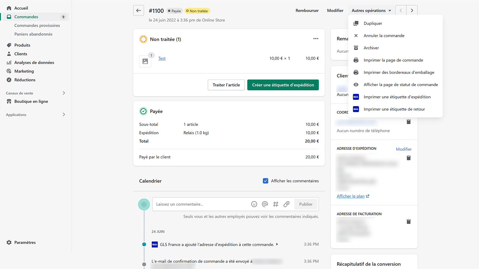Click the hashtag icon in the comment box
The height and width of the screenshot is (269, 479).
[276, 204]
